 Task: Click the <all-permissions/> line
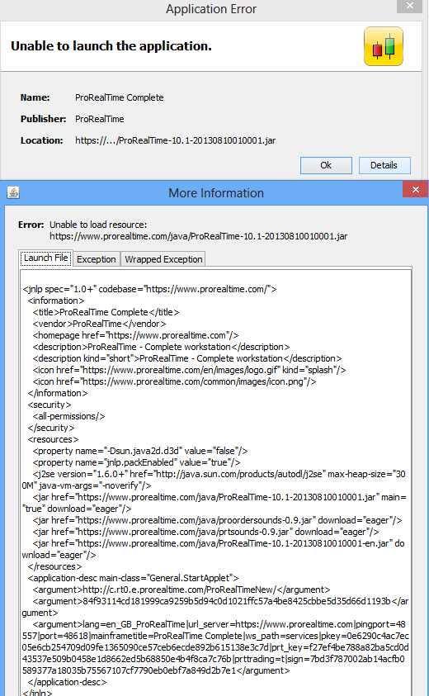[x=68, y=416]
